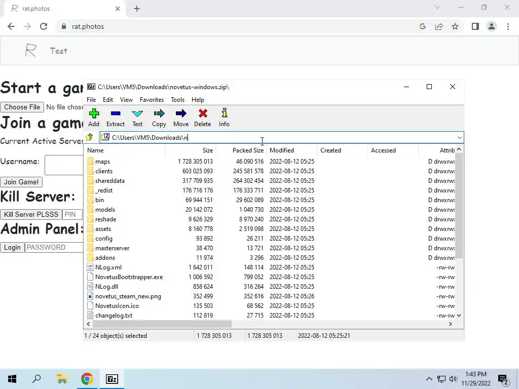The width and height of the screenshot is (519, 389).
Task: Click 7-Zip taskbar icon
Action: 112,379
